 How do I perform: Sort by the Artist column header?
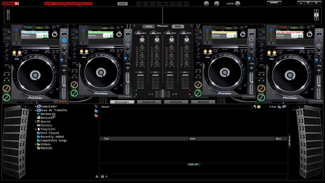[x=232, y=139]
